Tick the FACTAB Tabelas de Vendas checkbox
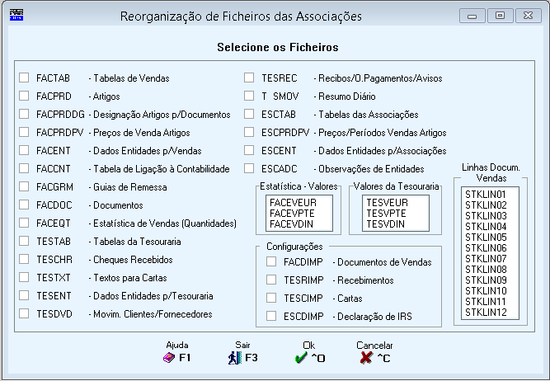This screenshot has width=550, height=381. [24, 78]
